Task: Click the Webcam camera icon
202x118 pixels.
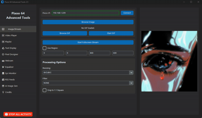Action: pyautogui.click(x=3, y=61)
